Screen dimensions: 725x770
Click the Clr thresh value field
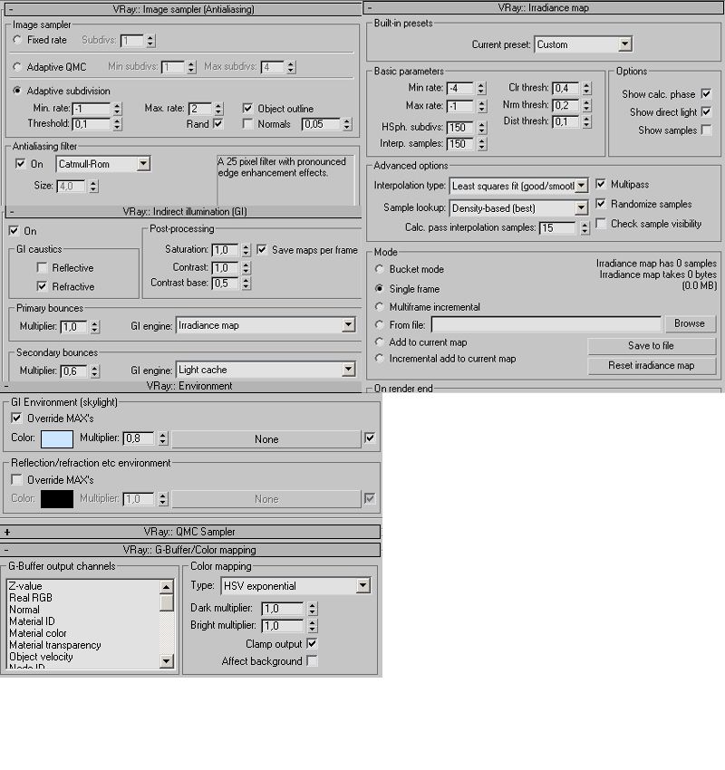coord(566,89)
